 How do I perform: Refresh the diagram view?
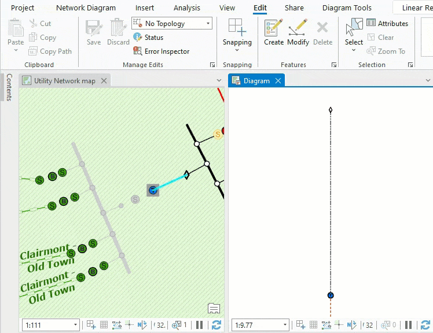point(425,325)
